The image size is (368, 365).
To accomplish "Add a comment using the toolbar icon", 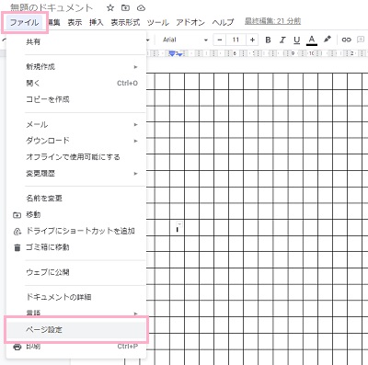I will [x=360, y=40].
